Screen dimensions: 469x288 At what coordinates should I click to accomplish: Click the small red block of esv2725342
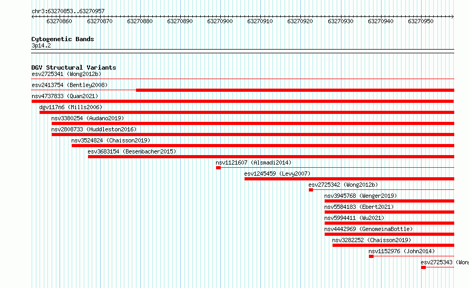point(311,190)
